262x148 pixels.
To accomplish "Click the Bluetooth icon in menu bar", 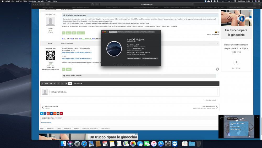I will point(223,1).
